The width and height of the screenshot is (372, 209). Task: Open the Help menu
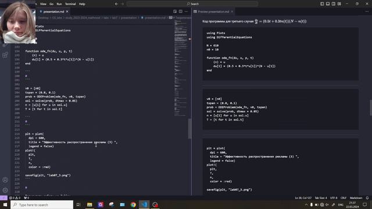[x=82, y=4]
